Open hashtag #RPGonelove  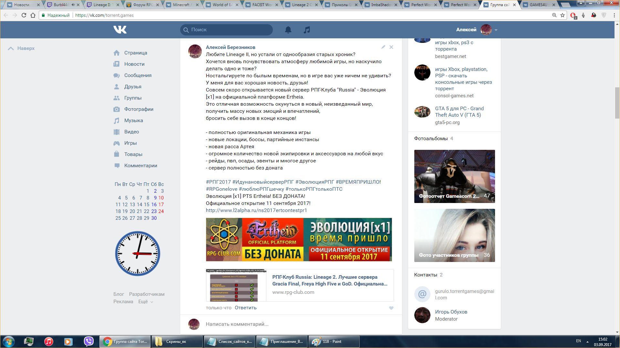pyautogui.click(x=222, y=189)
